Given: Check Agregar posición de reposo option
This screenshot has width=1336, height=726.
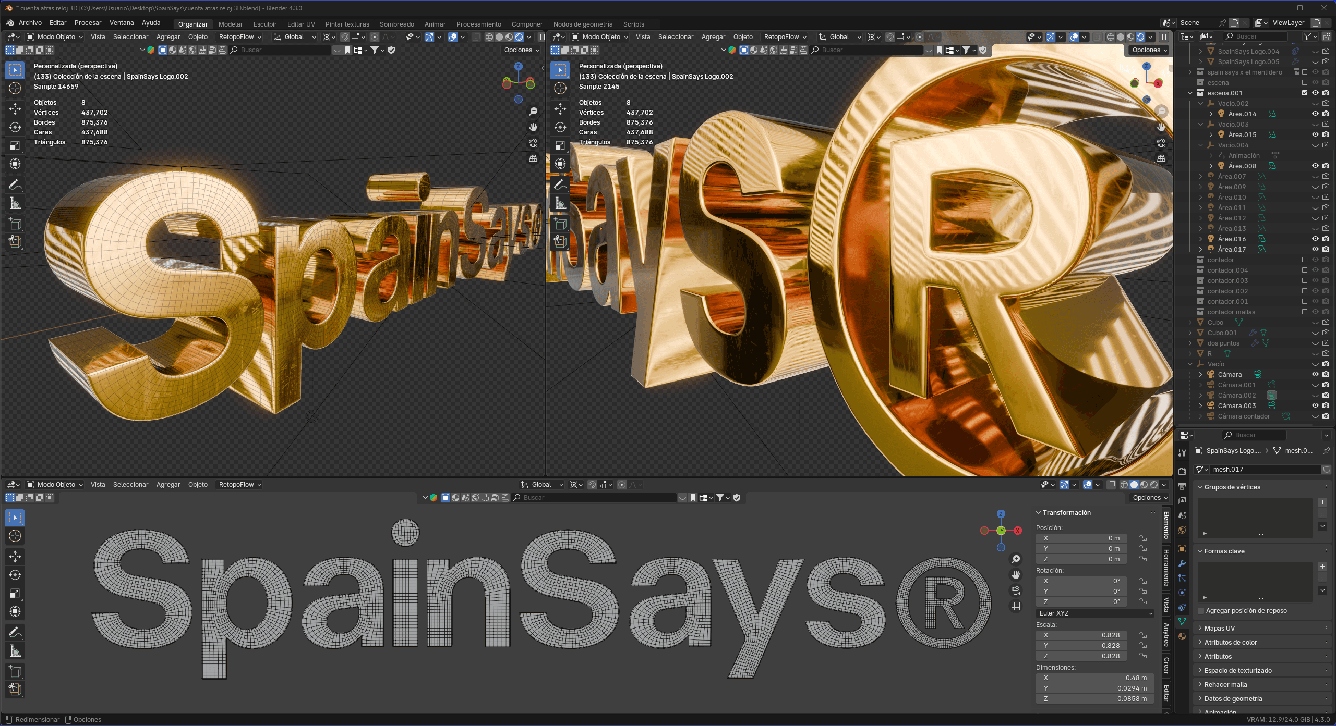Looking at the screenshot, I should 1201,610.
